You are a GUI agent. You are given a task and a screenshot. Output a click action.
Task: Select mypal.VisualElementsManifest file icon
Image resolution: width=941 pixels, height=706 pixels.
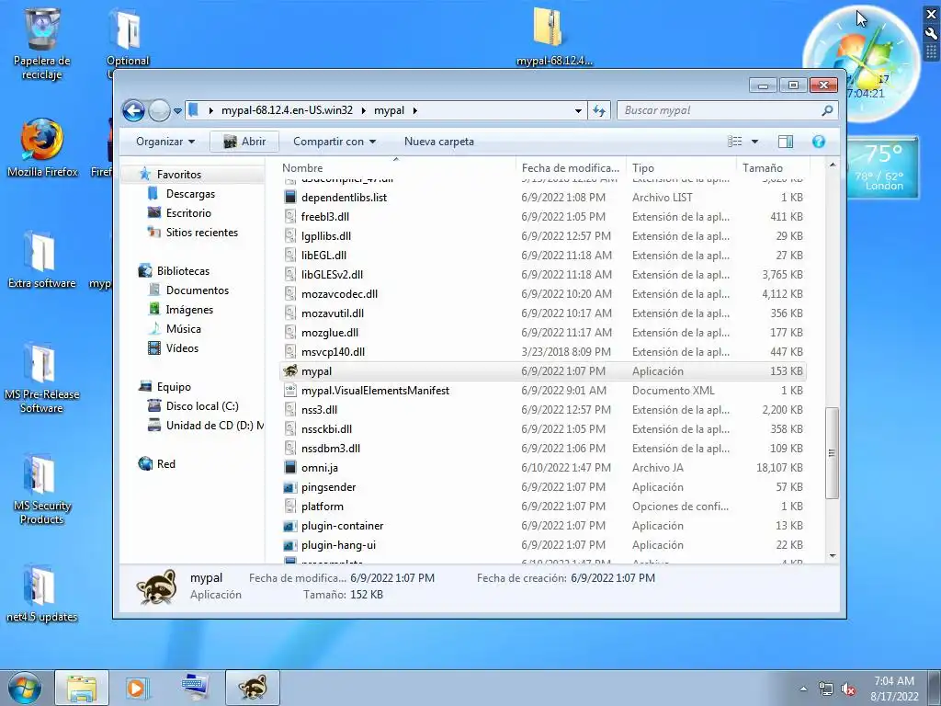point(290,391)
